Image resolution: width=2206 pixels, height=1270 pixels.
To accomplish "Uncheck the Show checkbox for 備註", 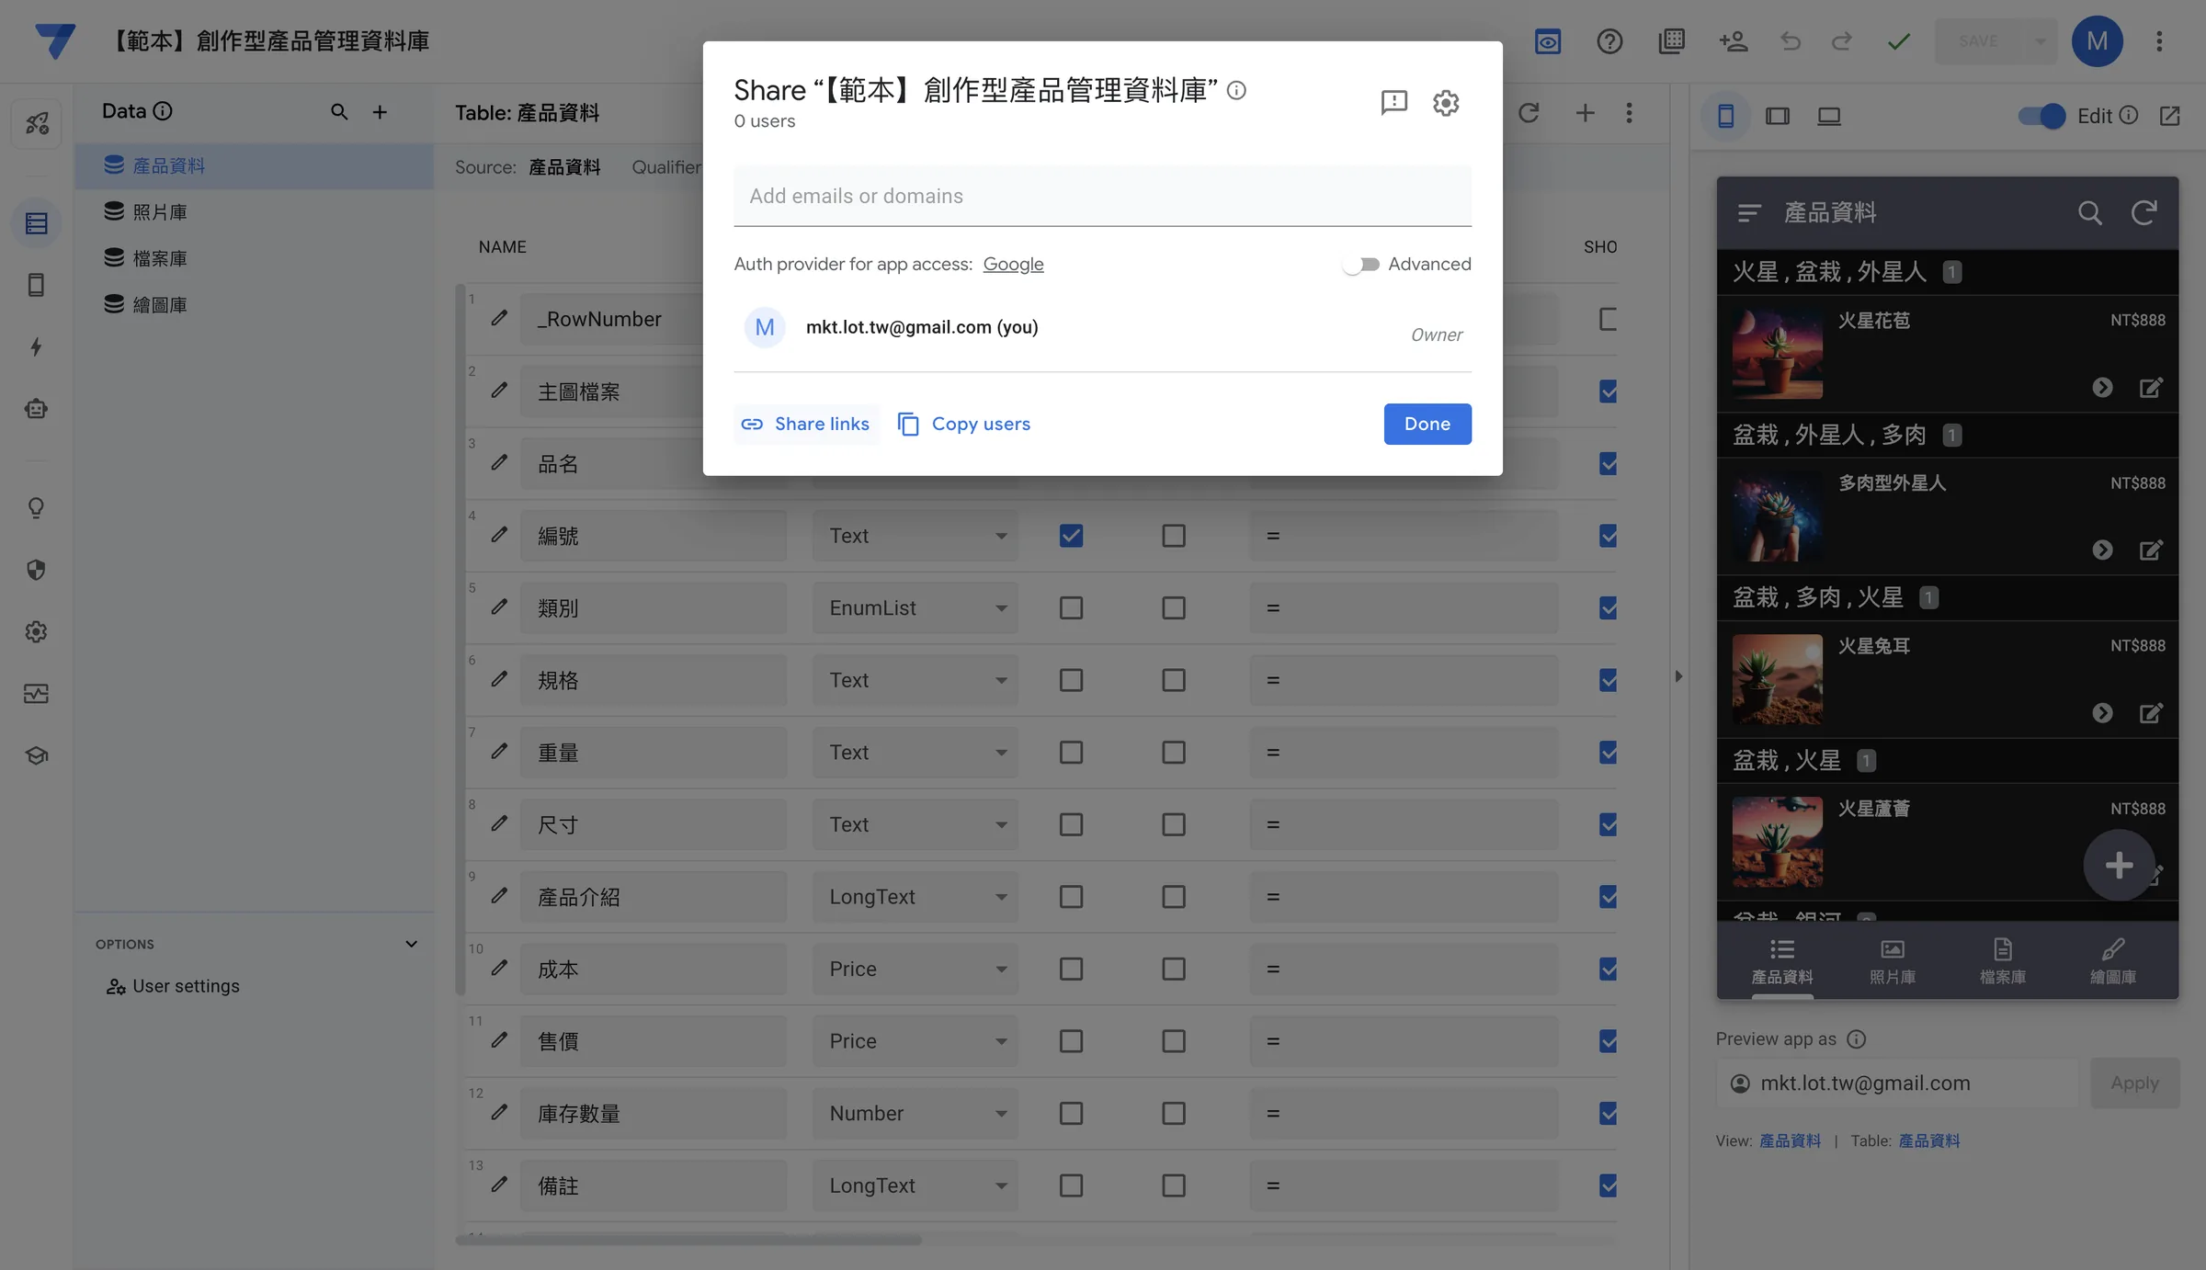I will tap(1608, 1185).
